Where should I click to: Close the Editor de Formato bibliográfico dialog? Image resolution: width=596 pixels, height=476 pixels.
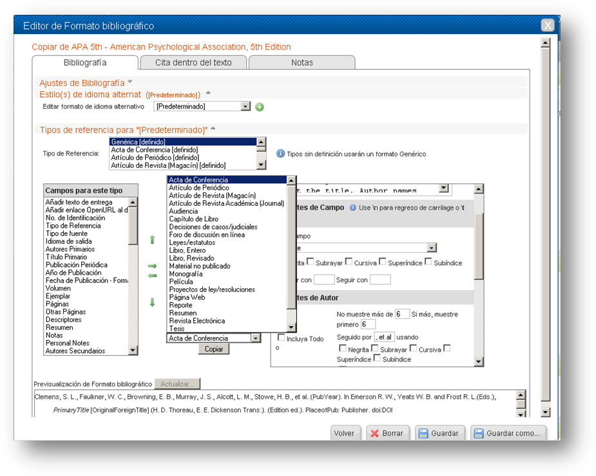(x=547, y=26)
